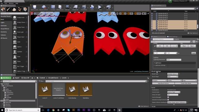Pick the Cylinder primitive in placement list
The height and width of the screenshot is (112, 199).
(20, 52)
